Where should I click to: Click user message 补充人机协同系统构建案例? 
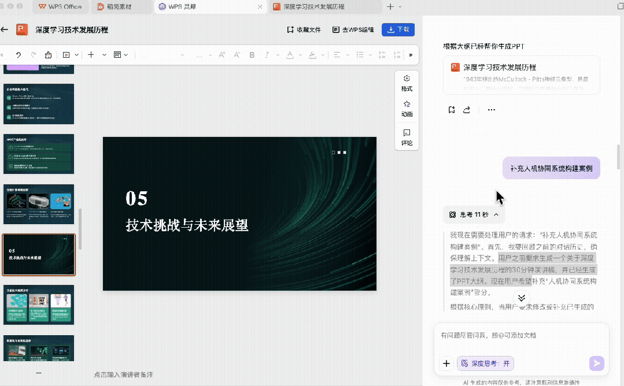[551, 168]
